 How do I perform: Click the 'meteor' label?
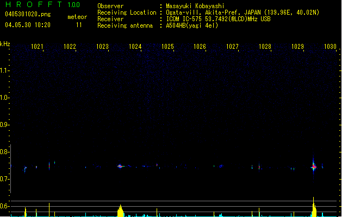77,17
